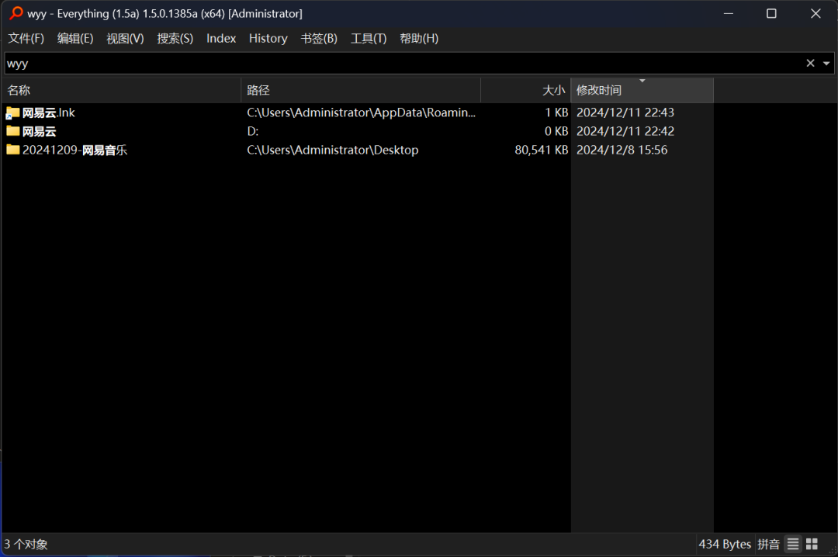Screen dimensions: 838x557
Task: Open the Index menu
Action: coord(221,39)
